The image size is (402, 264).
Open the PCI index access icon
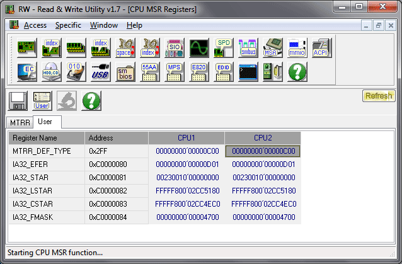coord(52,48)
